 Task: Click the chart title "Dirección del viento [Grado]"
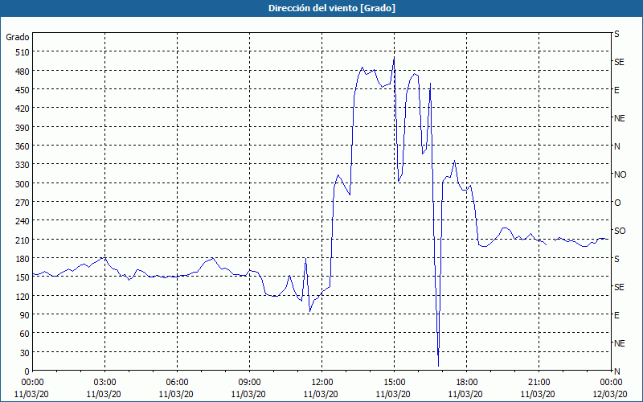(332, 8)
